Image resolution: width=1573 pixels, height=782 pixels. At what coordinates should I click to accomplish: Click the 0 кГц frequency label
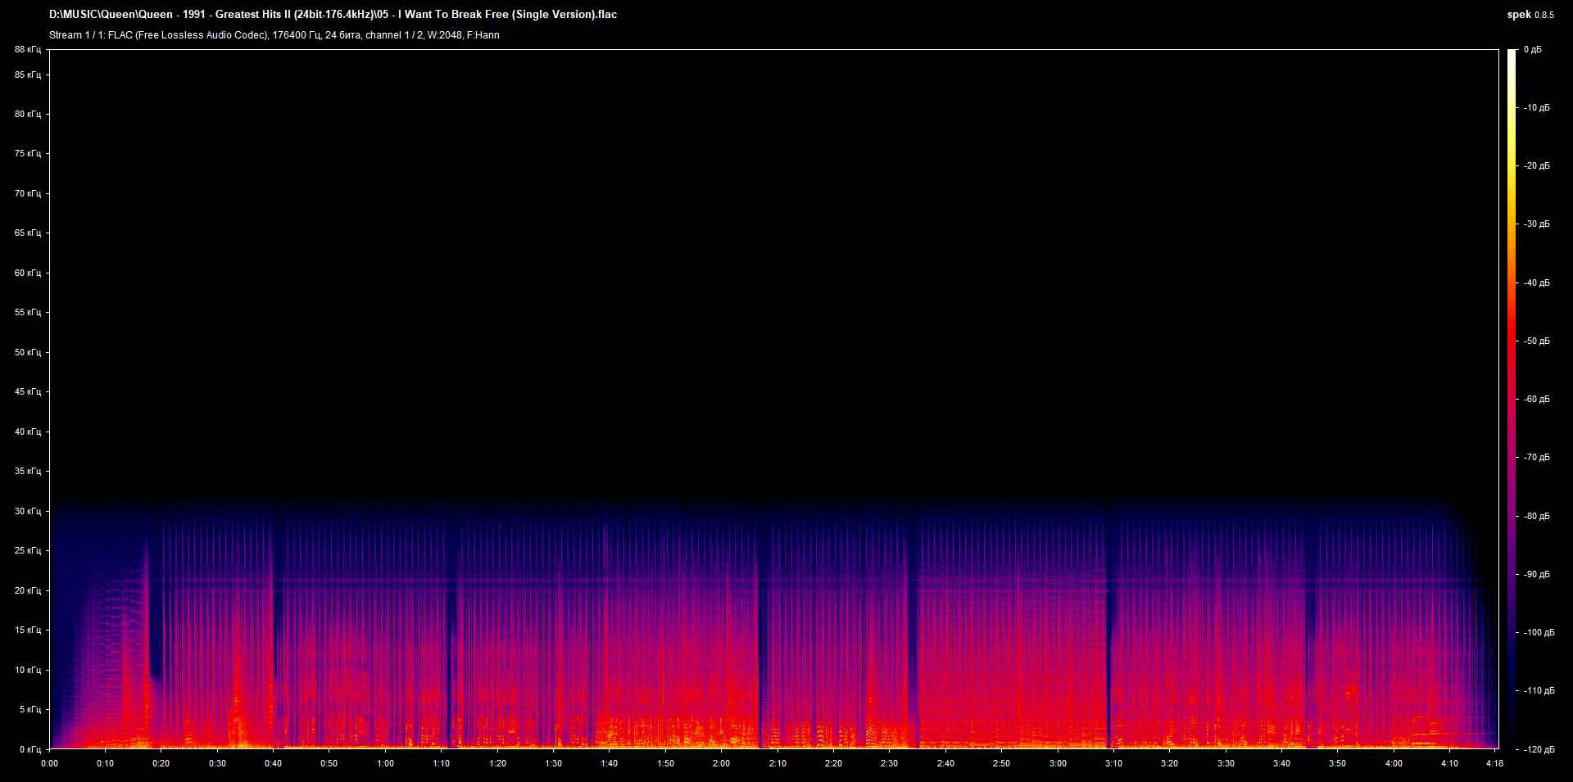[x=30, y=749]
